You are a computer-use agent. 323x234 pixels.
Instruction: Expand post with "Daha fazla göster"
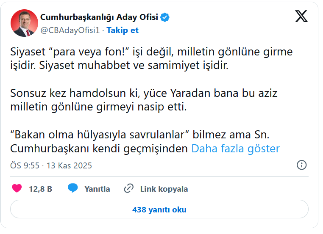[x=236, y=149]
